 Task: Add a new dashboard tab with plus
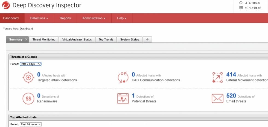pyautogui.click(x=147, y=39)
